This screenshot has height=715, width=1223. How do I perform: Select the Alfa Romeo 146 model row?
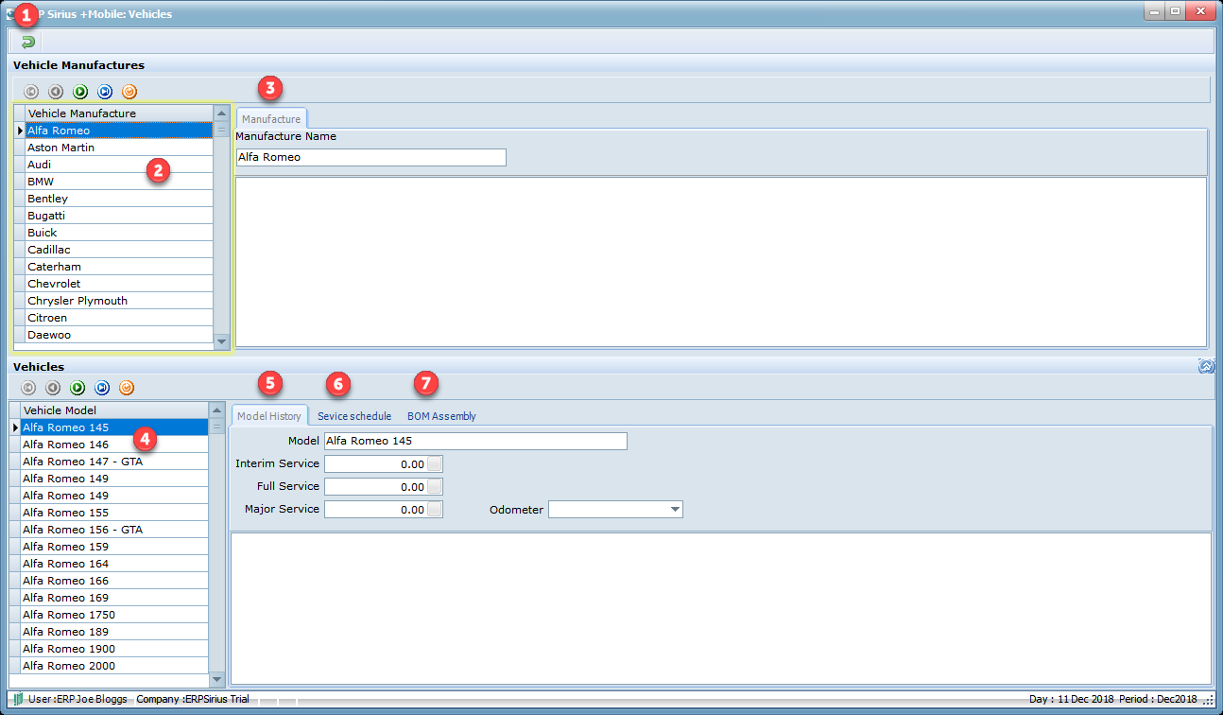tap(114, 445)
